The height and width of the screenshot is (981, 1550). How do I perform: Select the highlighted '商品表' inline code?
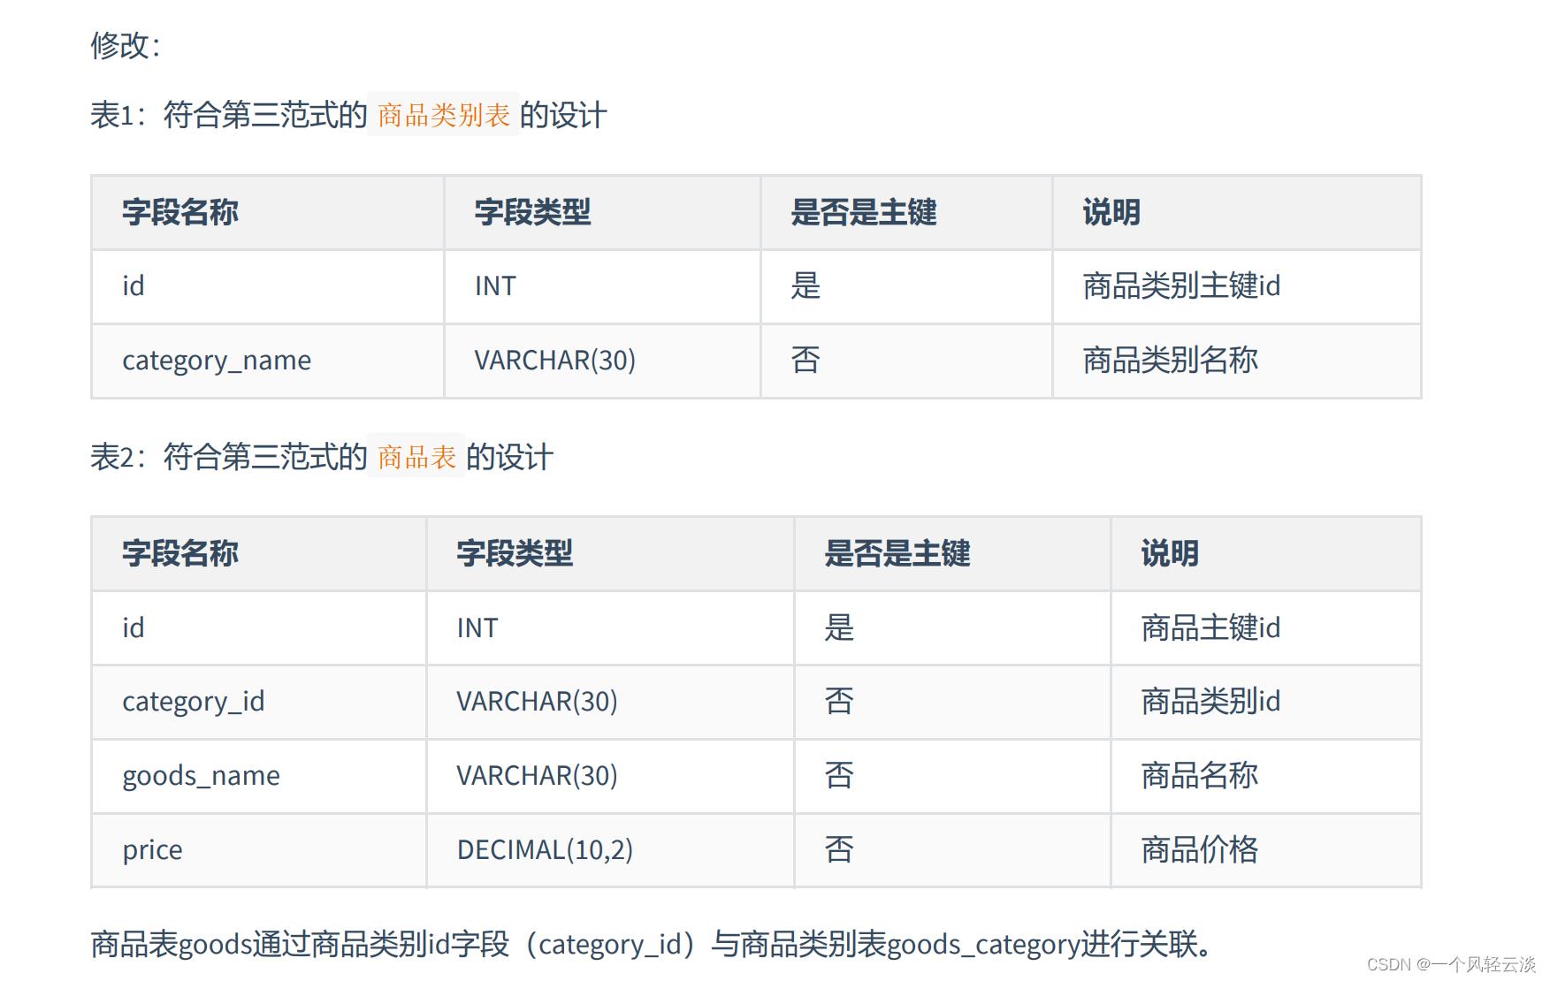(x=416, y=457)
